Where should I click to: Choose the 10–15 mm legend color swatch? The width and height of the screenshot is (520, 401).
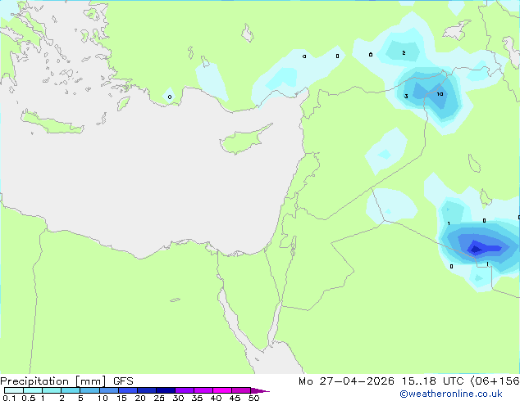(108, 390)
